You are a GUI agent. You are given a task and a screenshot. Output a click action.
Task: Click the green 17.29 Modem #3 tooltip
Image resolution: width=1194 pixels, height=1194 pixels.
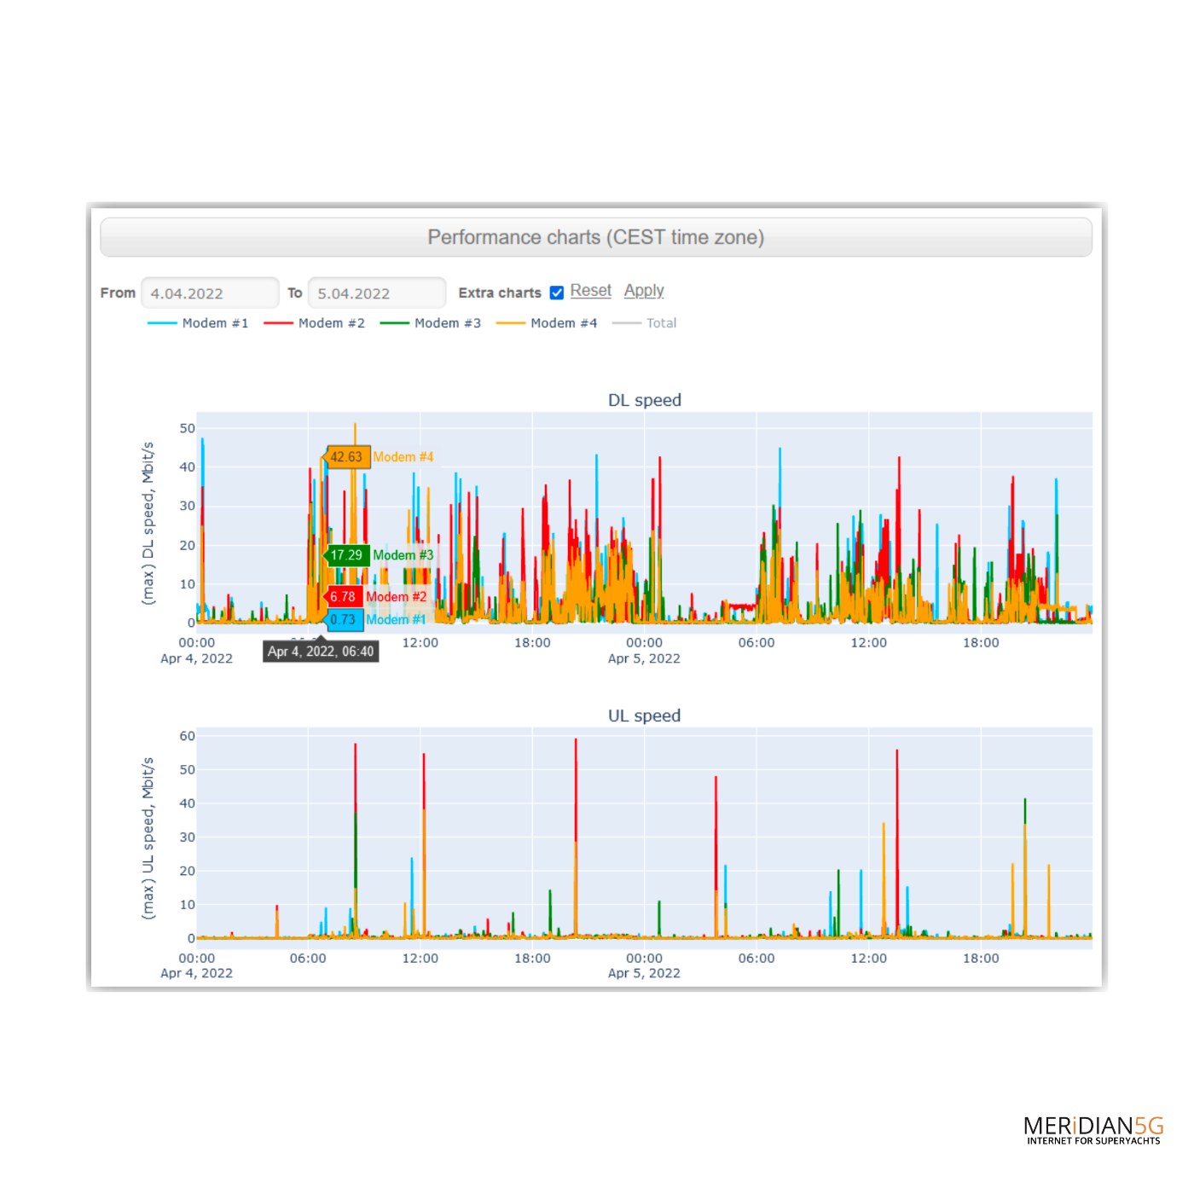[x=347, y=555]
